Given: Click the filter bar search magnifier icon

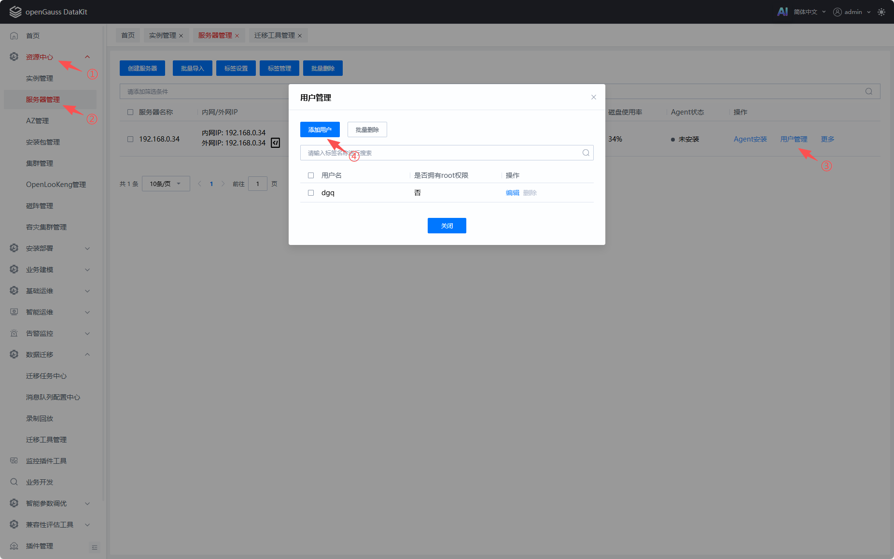Looking at the screenshot, I should (868, 91).
